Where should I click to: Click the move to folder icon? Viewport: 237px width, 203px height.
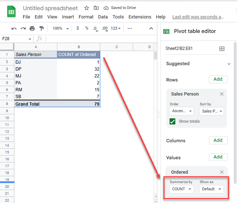click(x=96, y=8)
